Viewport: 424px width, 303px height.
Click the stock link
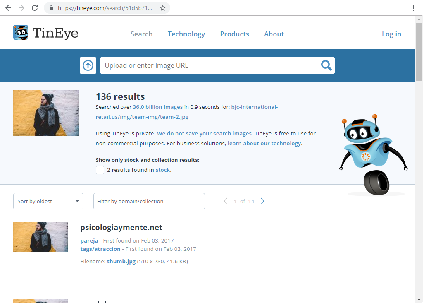point(163,170)
